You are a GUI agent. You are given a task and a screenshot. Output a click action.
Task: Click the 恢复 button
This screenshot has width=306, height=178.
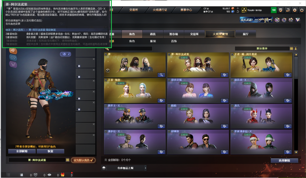[x=50, y=151]
